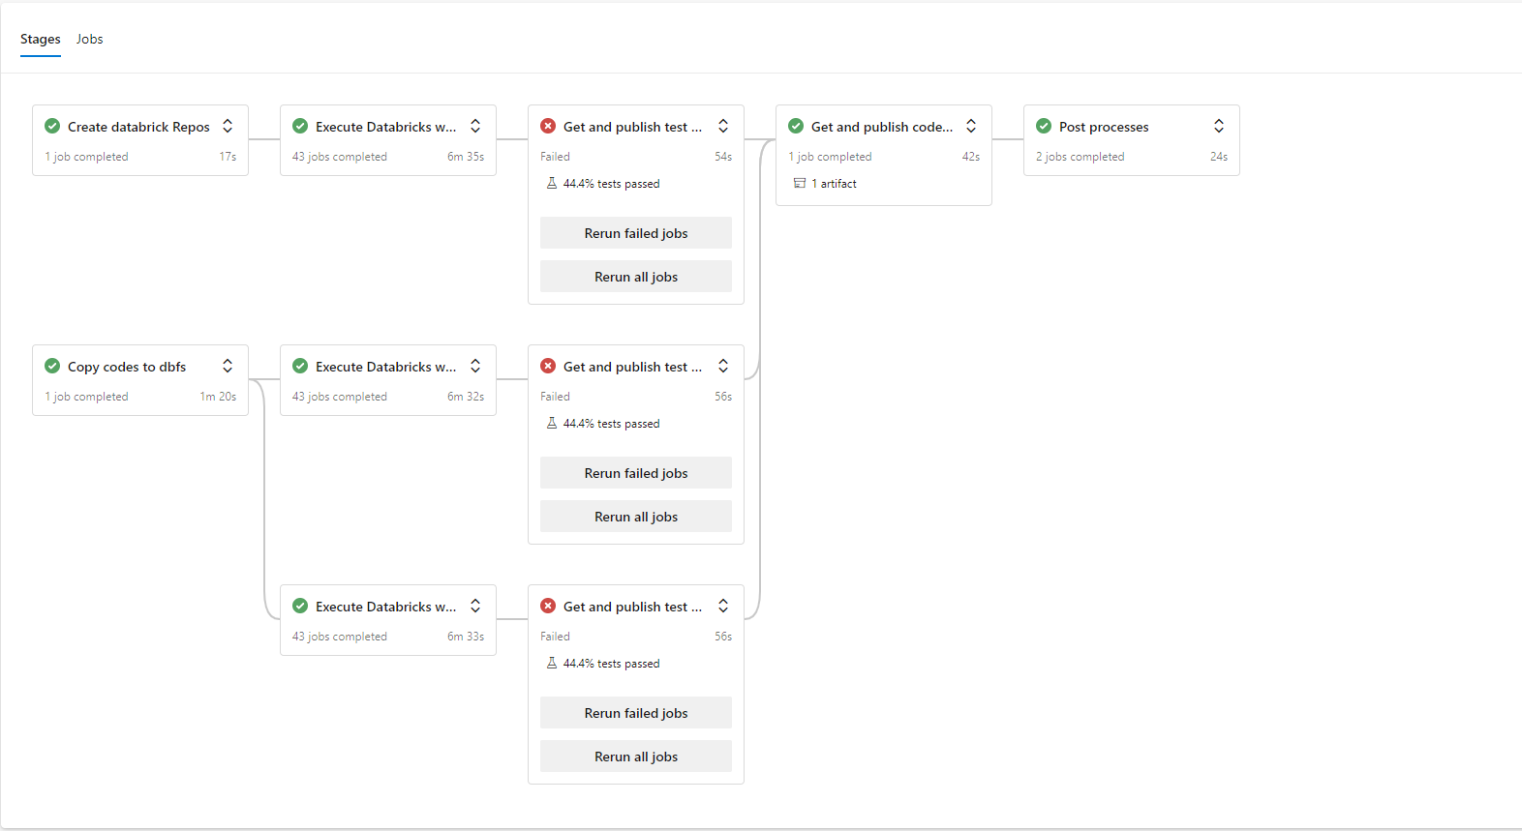Expand chevron on Execute Databricks stage lasting 6m 32s
This screenshot has width=1522, height=831.
[x=475, y=367]
